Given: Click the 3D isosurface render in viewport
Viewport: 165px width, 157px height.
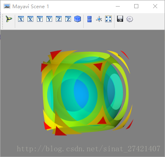Looking at the screenshot, I should tap(87, 93).
